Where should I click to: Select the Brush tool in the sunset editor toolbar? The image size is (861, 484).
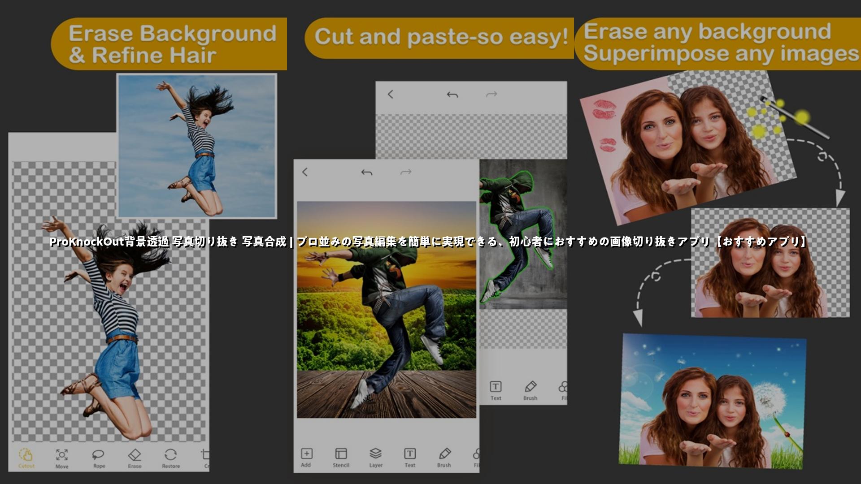pyautogui.click(x=444, y=458)
